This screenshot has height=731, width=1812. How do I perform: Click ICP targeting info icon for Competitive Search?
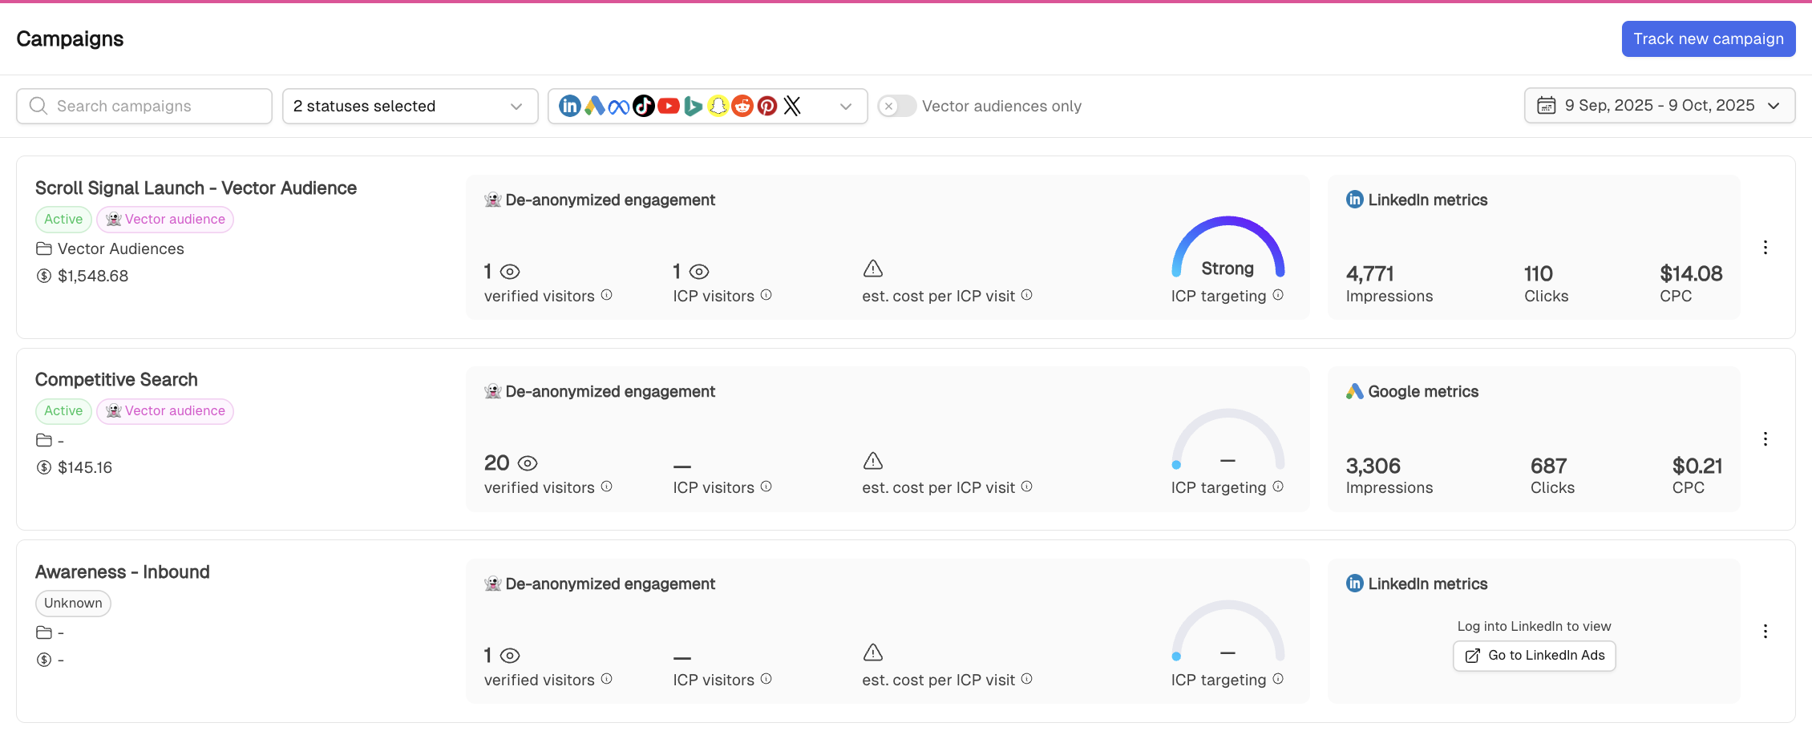[x=1278, y=487]
